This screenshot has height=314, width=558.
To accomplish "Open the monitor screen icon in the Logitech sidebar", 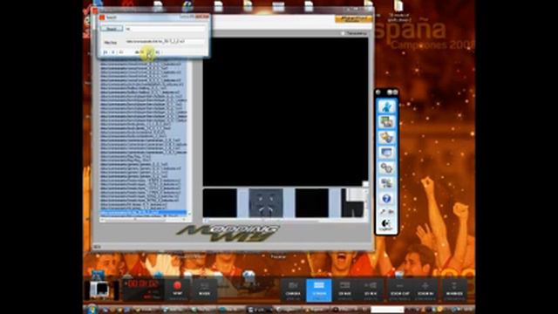I will point(386,153).
